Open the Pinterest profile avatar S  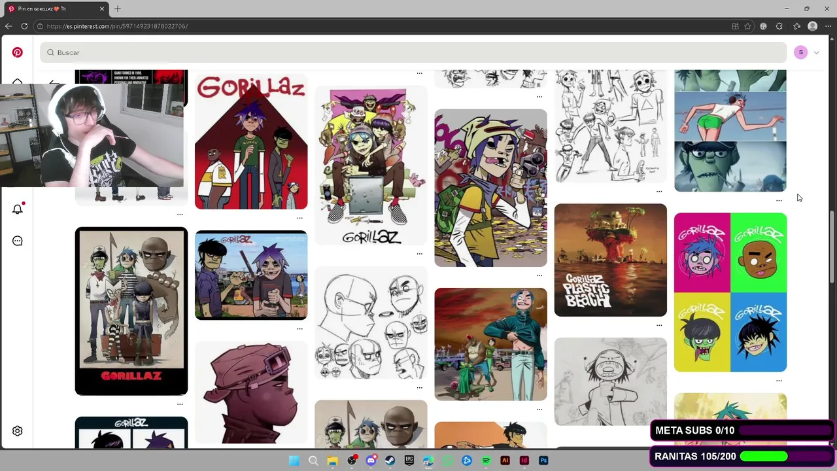pyautogui.click(x=800, y=52)
